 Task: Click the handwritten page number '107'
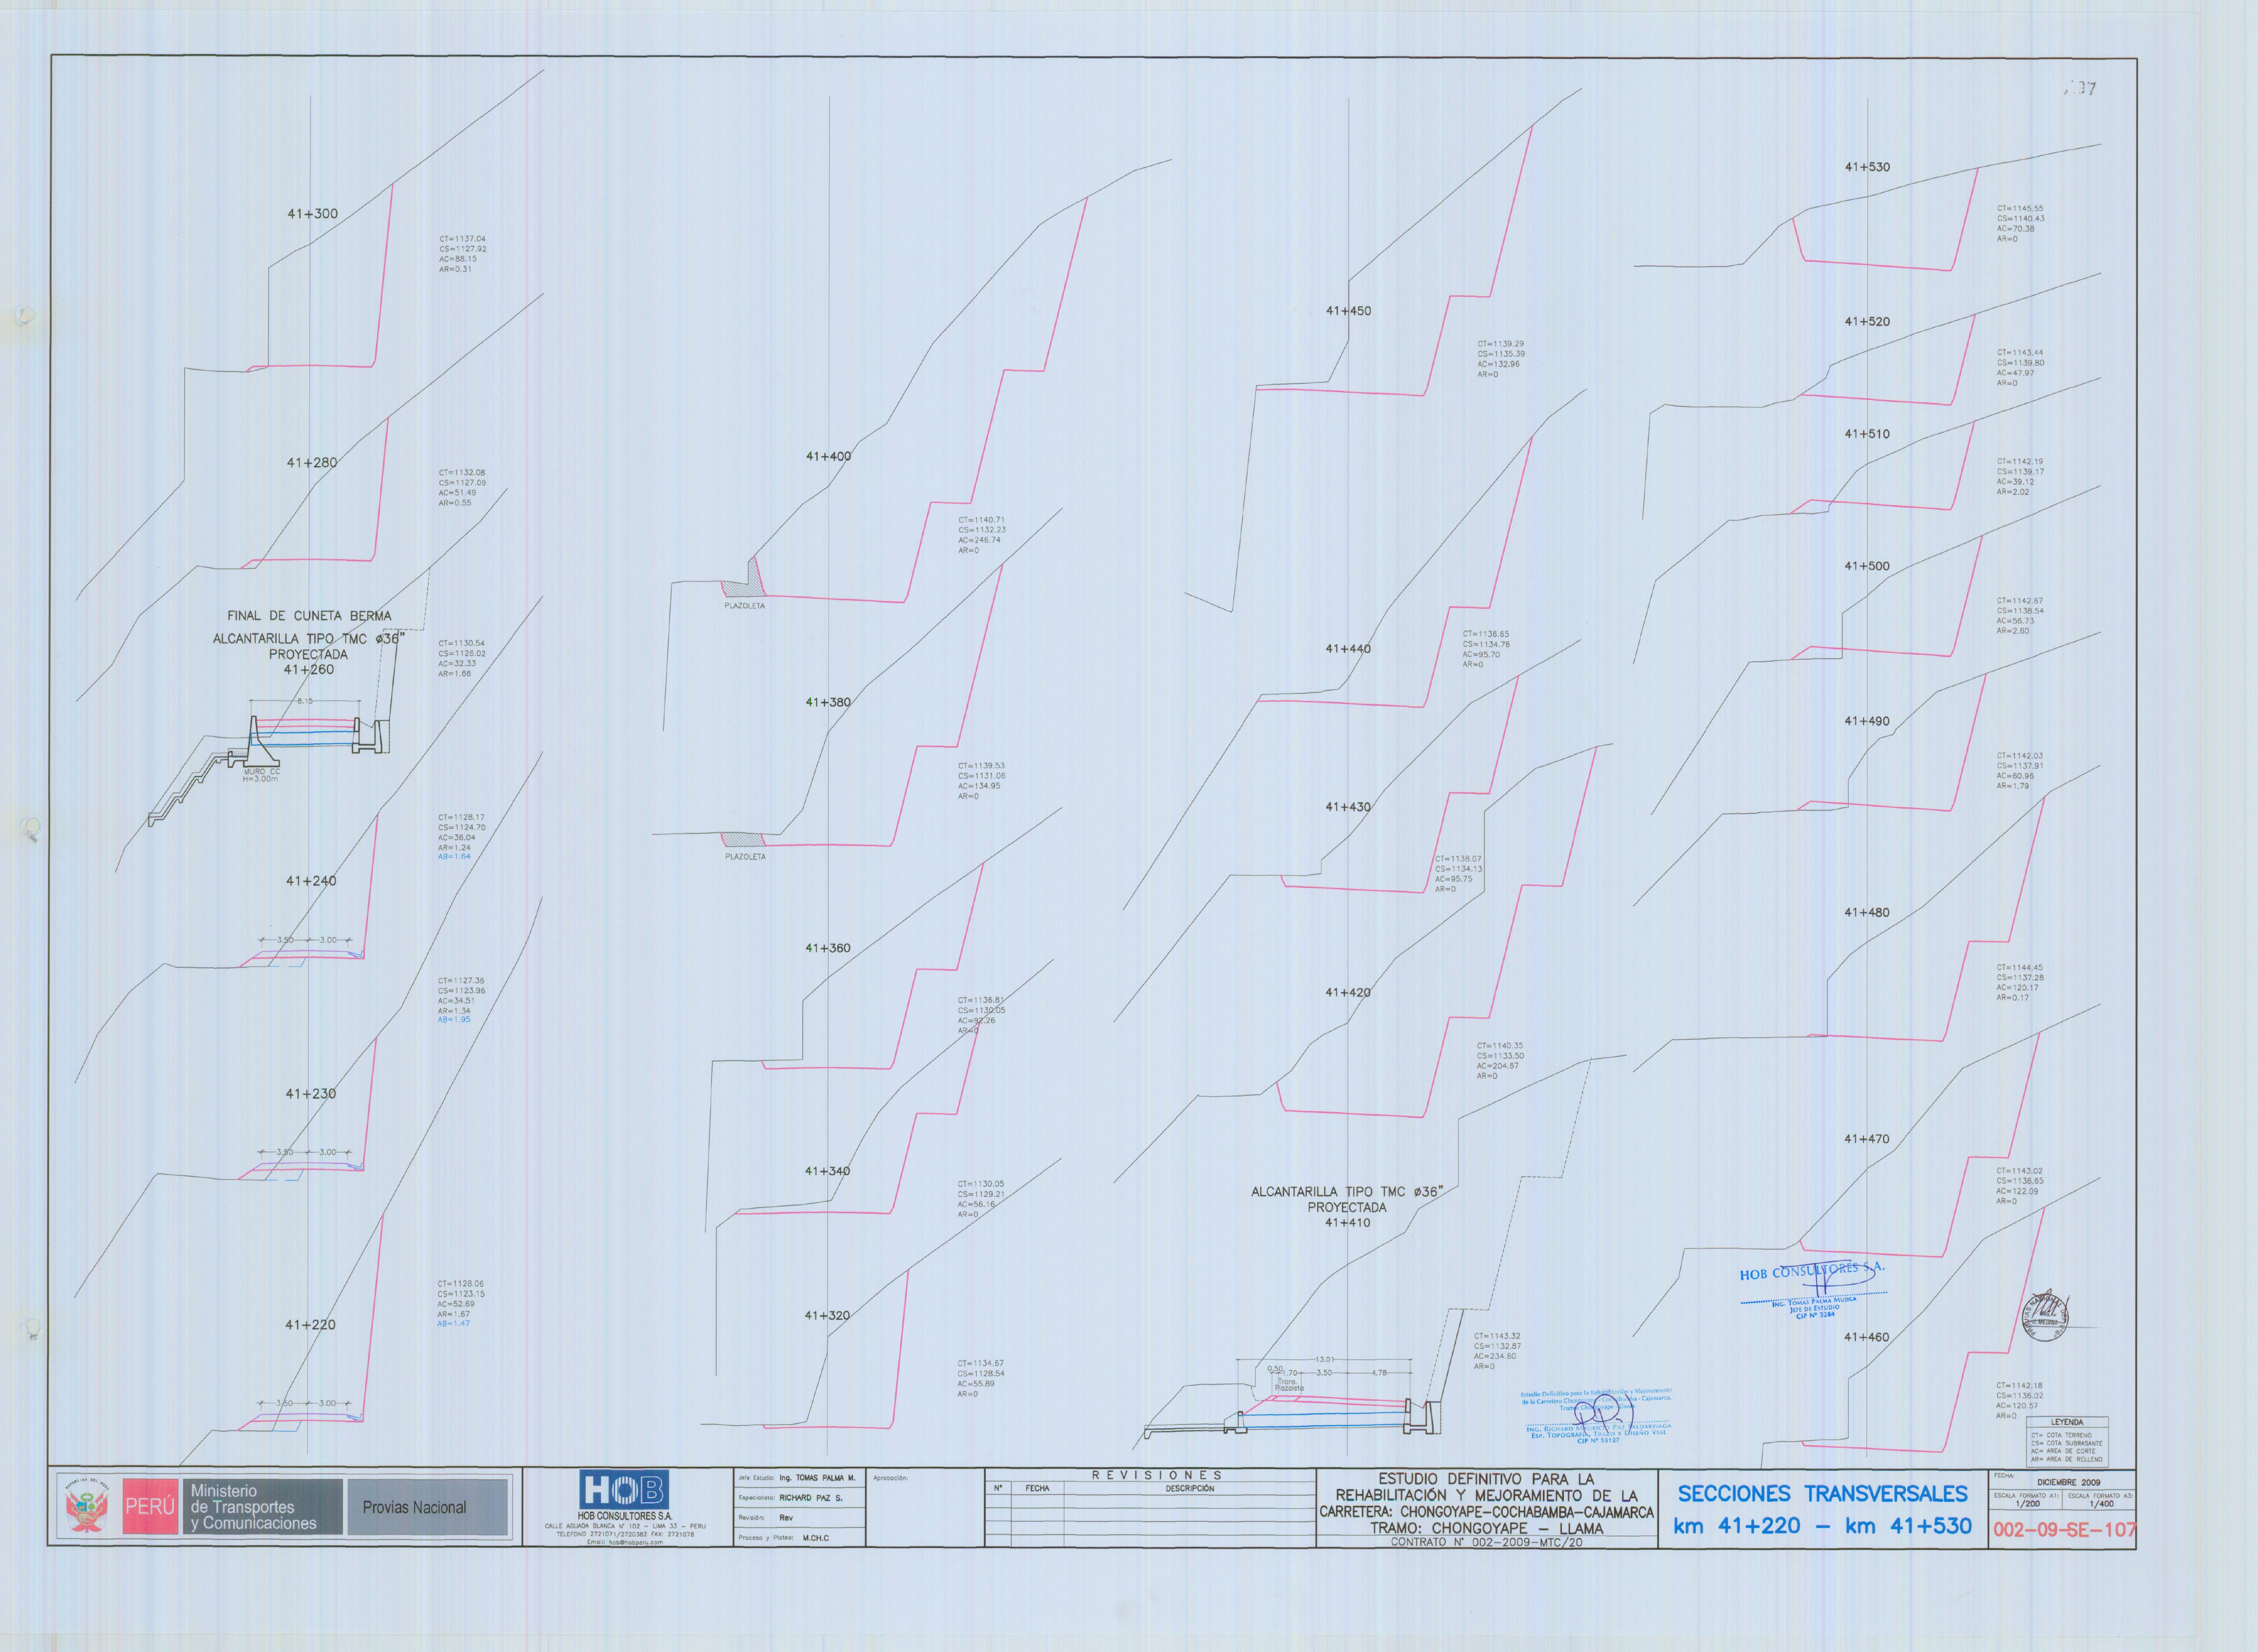tap(2080, 89)
